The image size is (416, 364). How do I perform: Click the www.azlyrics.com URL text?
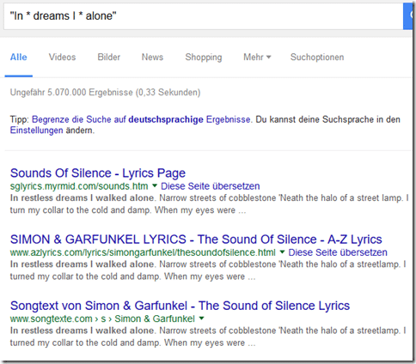pos(143,252)
